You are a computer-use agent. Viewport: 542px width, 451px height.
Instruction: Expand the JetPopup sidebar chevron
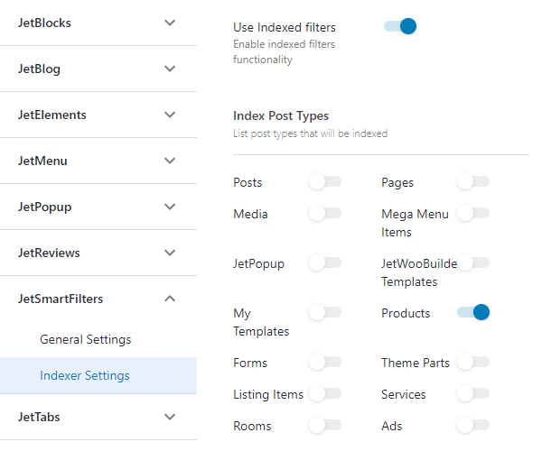pyautogui.click(x=170, y=207)
